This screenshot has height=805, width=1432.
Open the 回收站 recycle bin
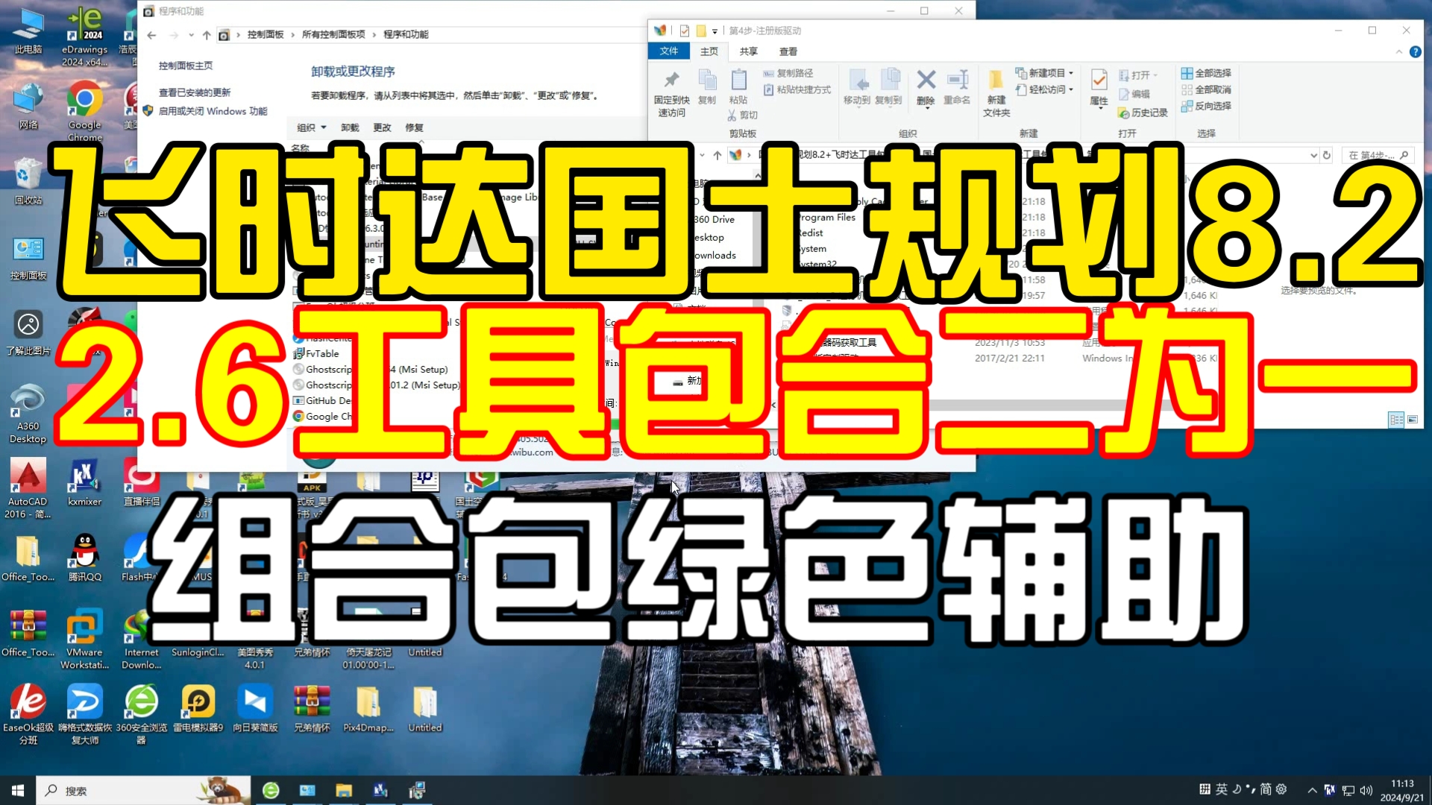[28, 181]
